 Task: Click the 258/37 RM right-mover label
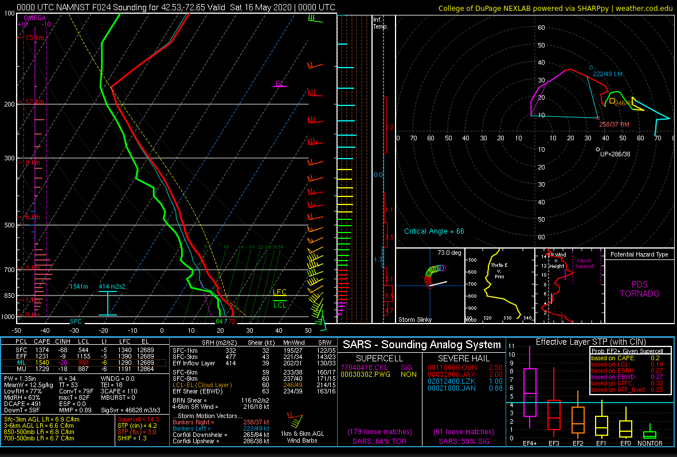click(x=614, y=124)
